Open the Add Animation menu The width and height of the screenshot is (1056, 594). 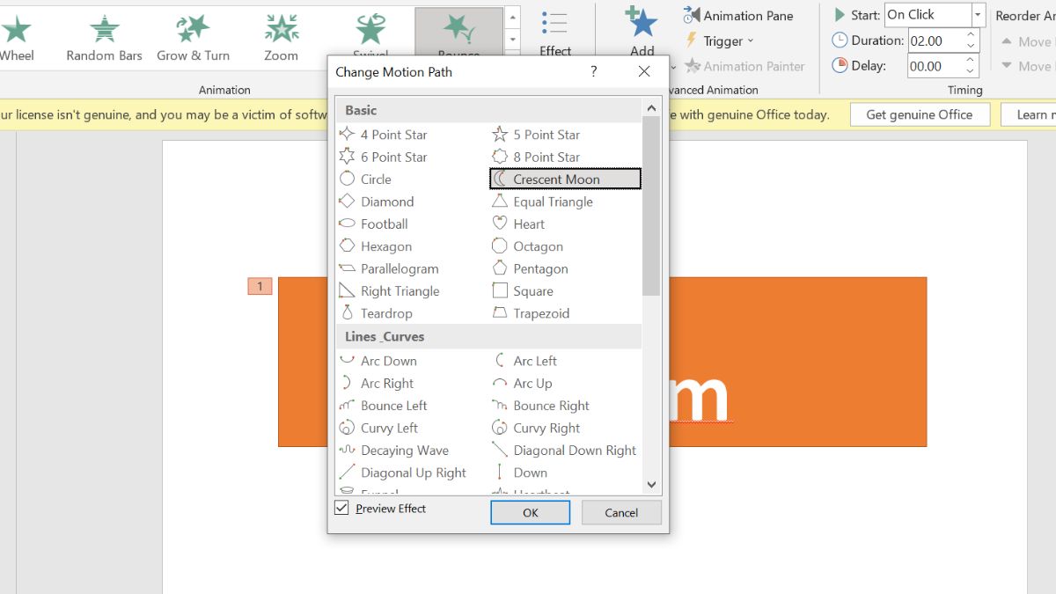(x=642, y=32)
